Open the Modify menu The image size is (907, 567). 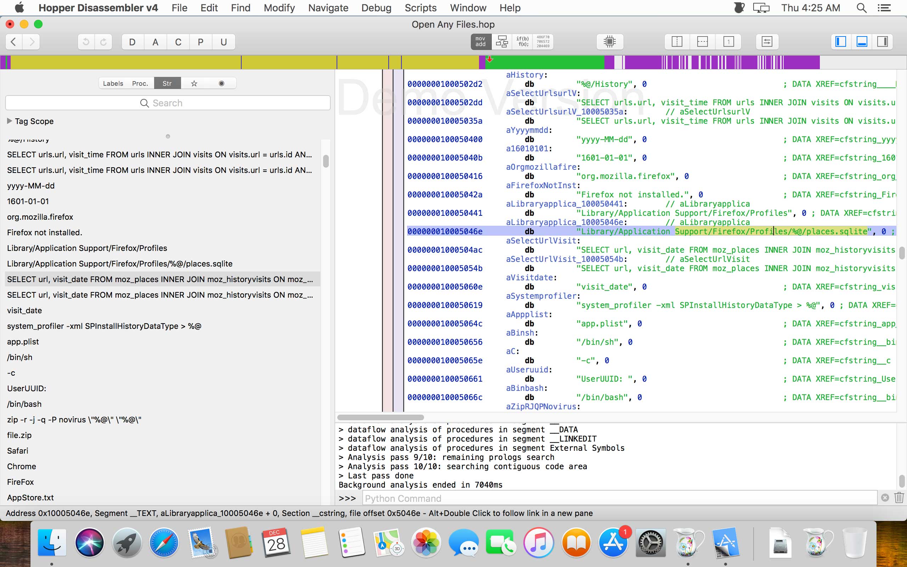[279, 8]
